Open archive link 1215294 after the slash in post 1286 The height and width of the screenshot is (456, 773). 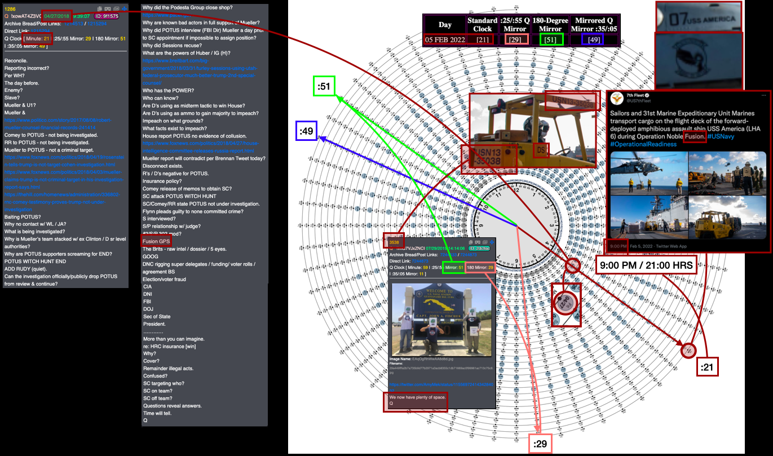pyautogui.click(x=97, y=24)
